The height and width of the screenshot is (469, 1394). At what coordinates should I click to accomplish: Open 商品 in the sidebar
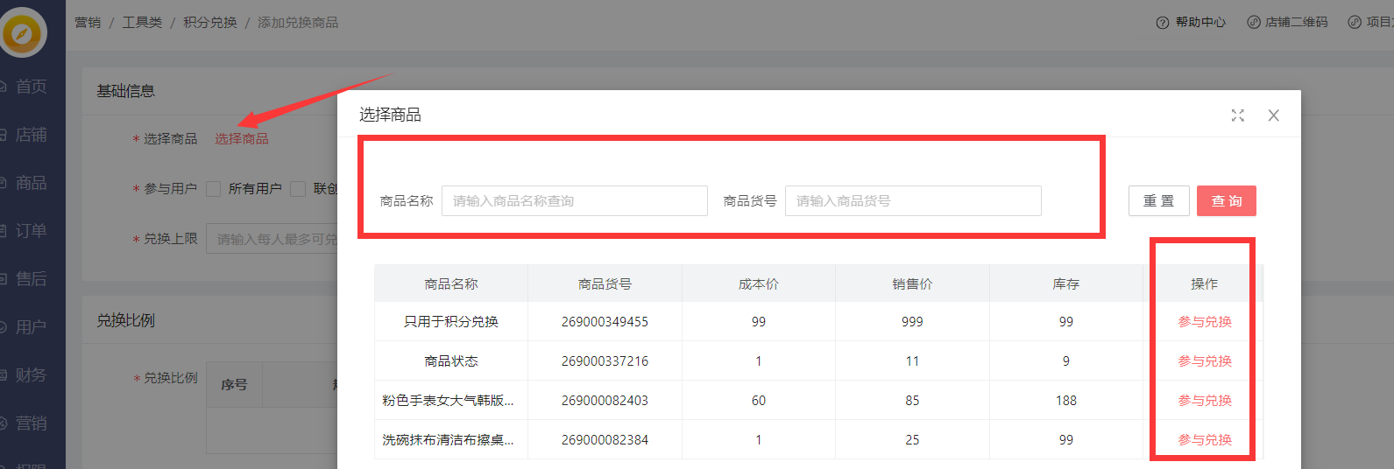(31, 183)
